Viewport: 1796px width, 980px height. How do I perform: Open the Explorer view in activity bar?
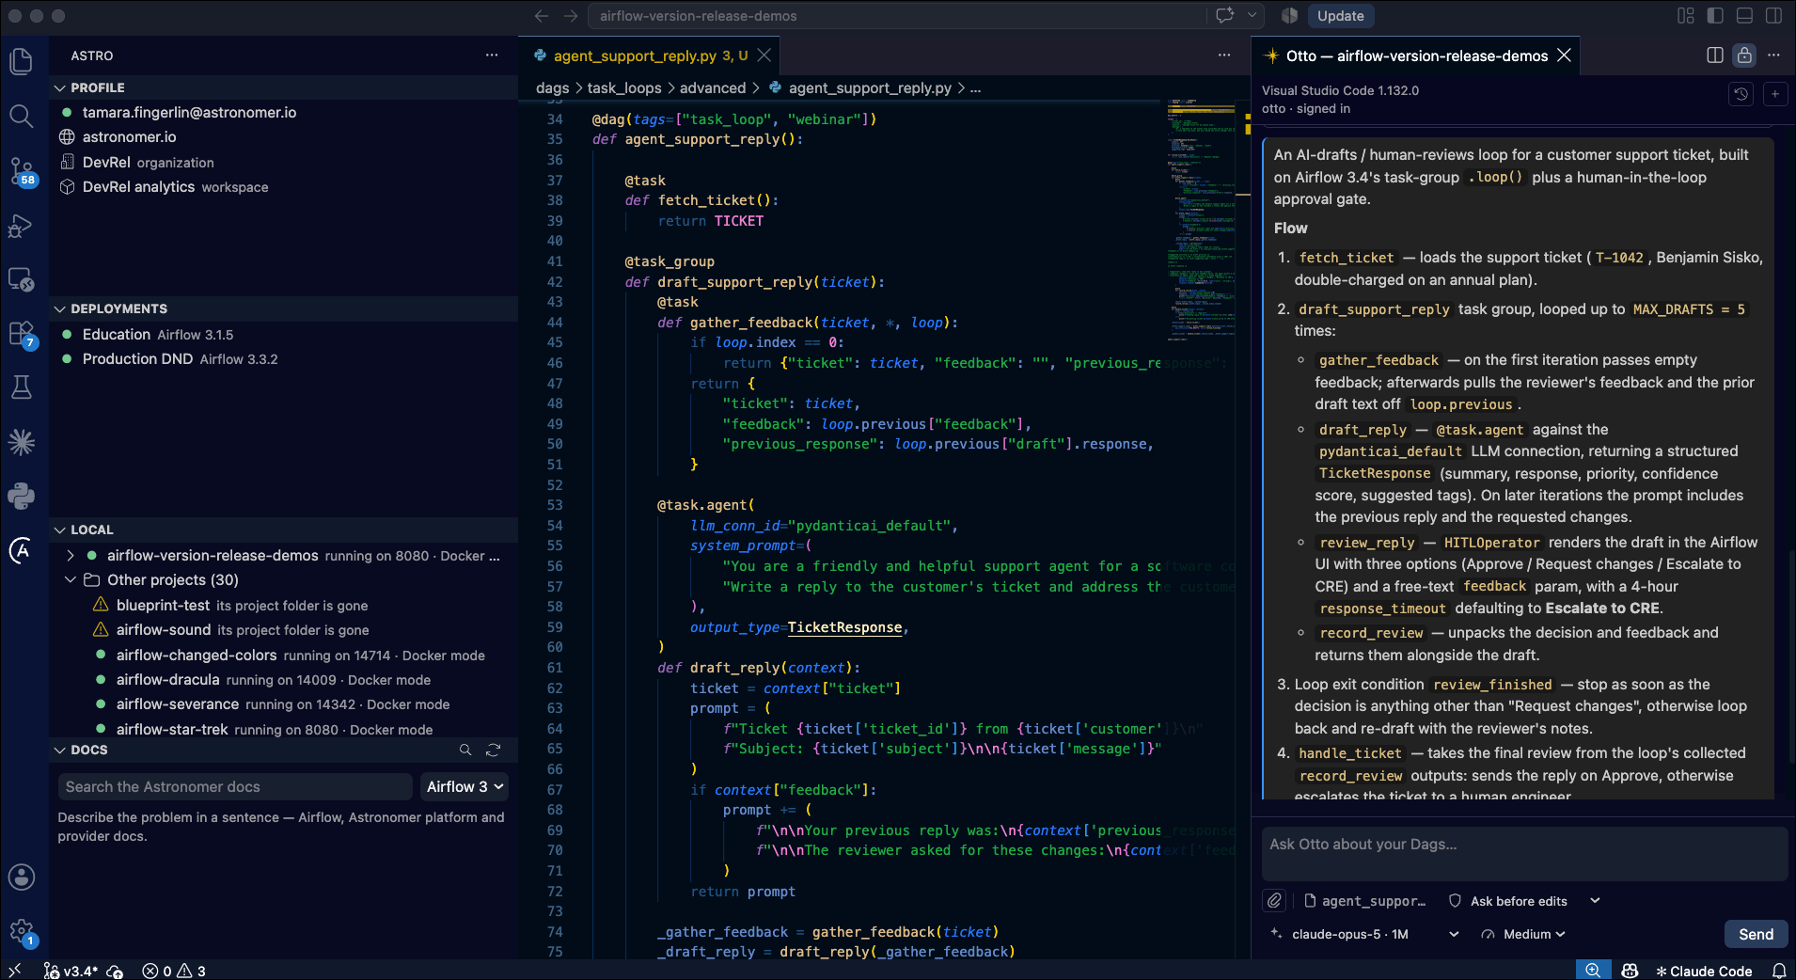pyautogui.click(x=21, y=62)
